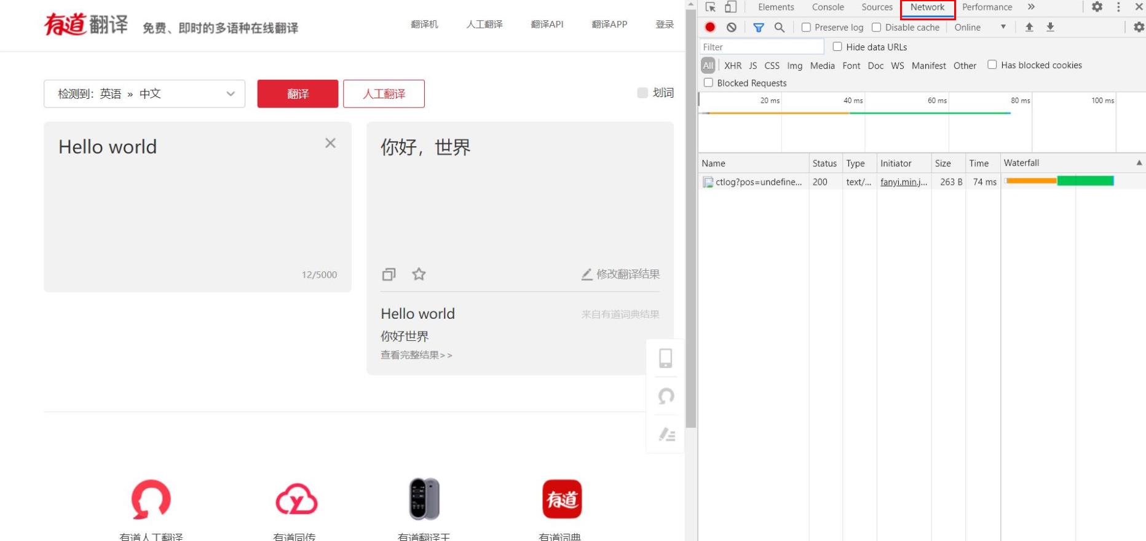1146x541 pixels.
Task: Click Import HAR file upload arrow
Action: (x=1029, y=27)
